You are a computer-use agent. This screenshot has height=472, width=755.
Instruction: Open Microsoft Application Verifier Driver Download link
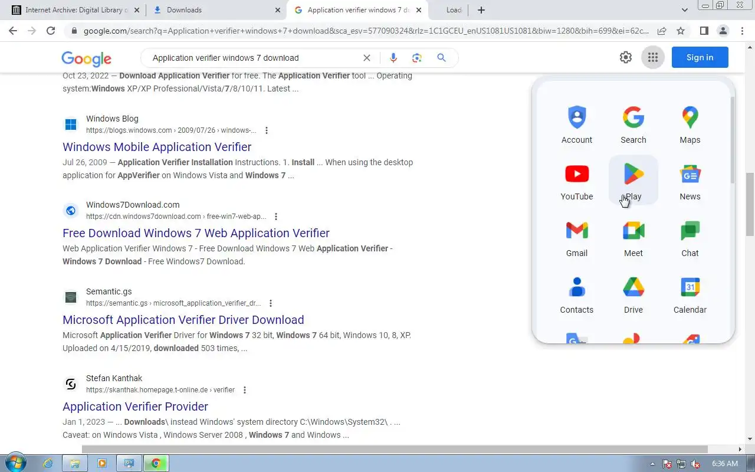[183, 320]
